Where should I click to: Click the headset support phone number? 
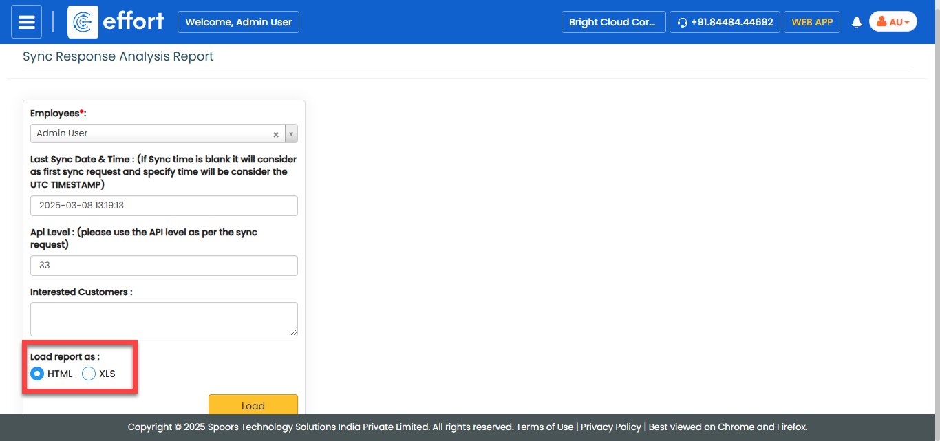pyautogui.click(x=725, y=22)
